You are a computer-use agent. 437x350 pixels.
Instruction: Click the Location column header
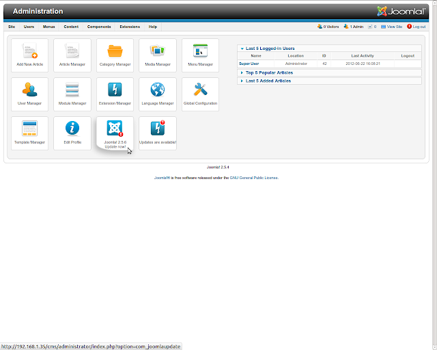click(x=296, y=56)
